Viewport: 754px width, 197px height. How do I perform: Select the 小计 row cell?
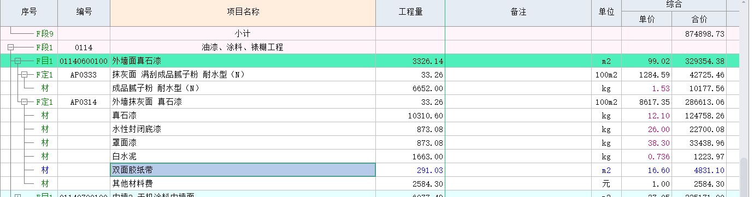tap(243, 34)
